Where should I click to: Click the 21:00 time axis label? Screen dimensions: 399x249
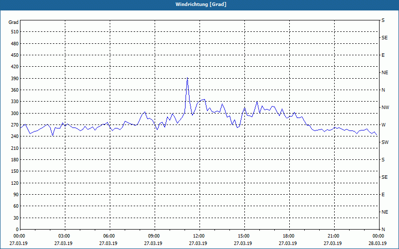click(334, 236)
